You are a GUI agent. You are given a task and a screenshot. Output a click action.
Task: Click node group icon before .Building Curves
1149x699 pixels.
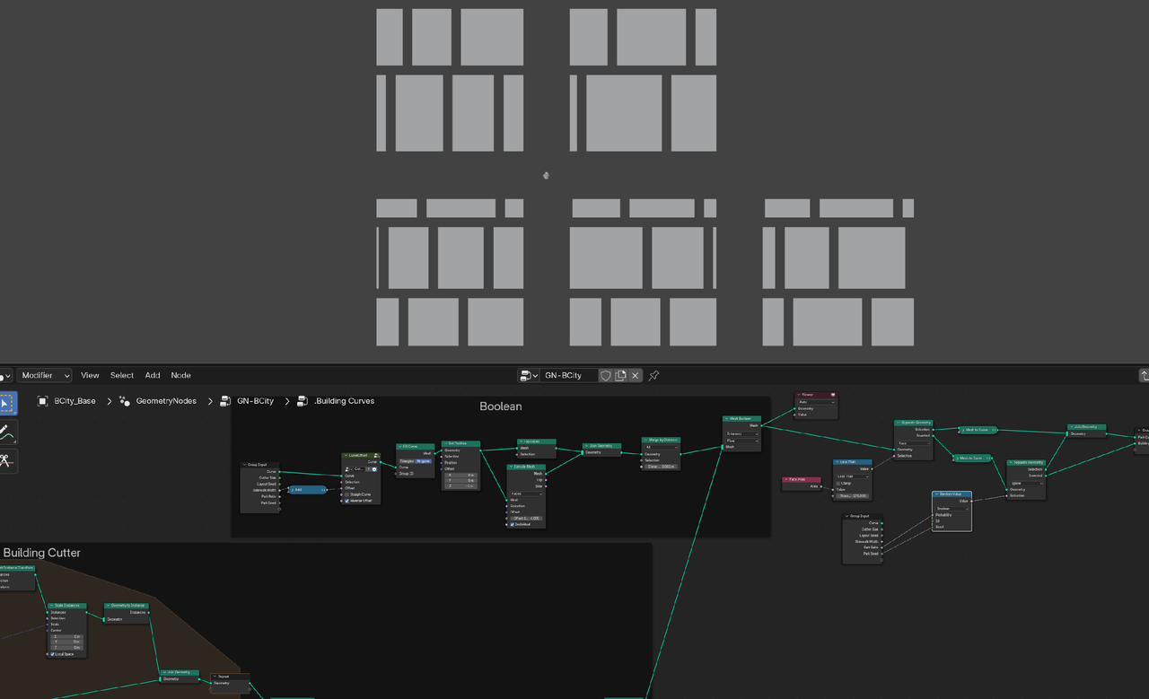click(x=303, y=401)
